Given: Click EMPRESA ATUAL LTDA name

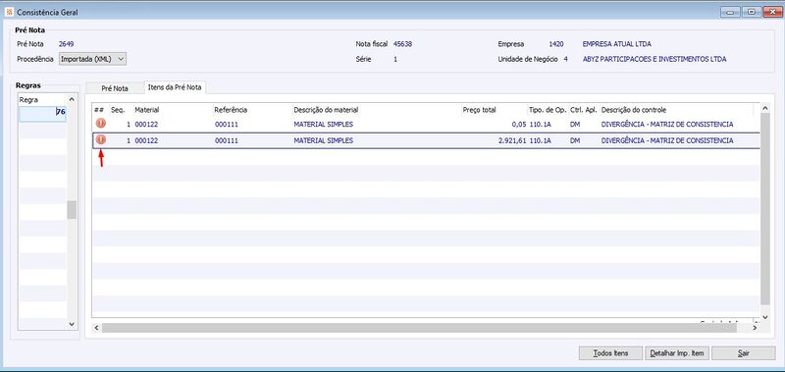Looking at the screenshot, I should (617, 44).
